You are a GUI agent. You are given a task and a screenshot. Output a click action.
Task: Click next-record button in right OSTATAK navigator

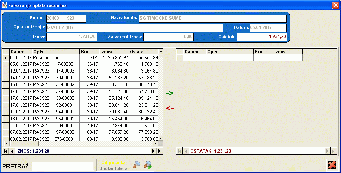click(x=327, y=151)
